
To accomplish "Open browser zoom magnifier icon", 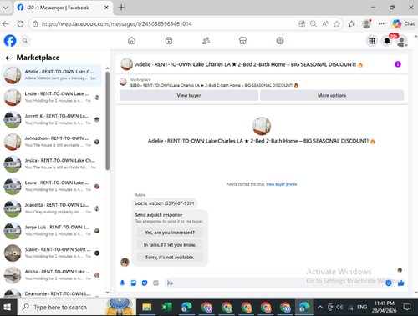I will pyautogui.click(x=313, y=24).
